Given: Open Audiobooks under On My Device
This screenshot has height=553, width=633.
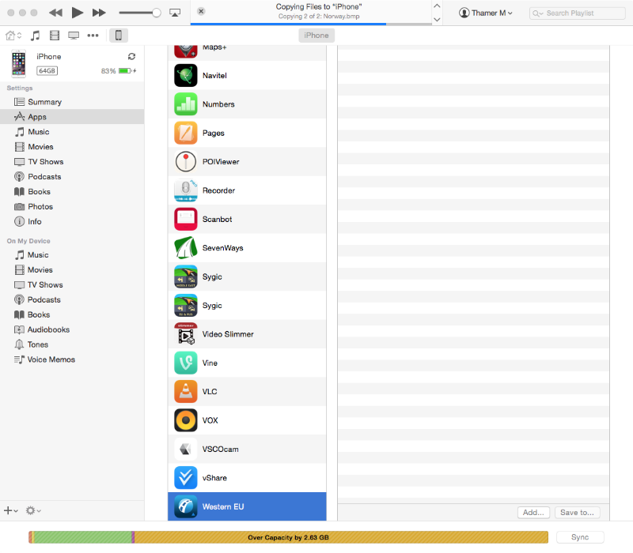Looking at the screenshot, I should tap(72, 329).
